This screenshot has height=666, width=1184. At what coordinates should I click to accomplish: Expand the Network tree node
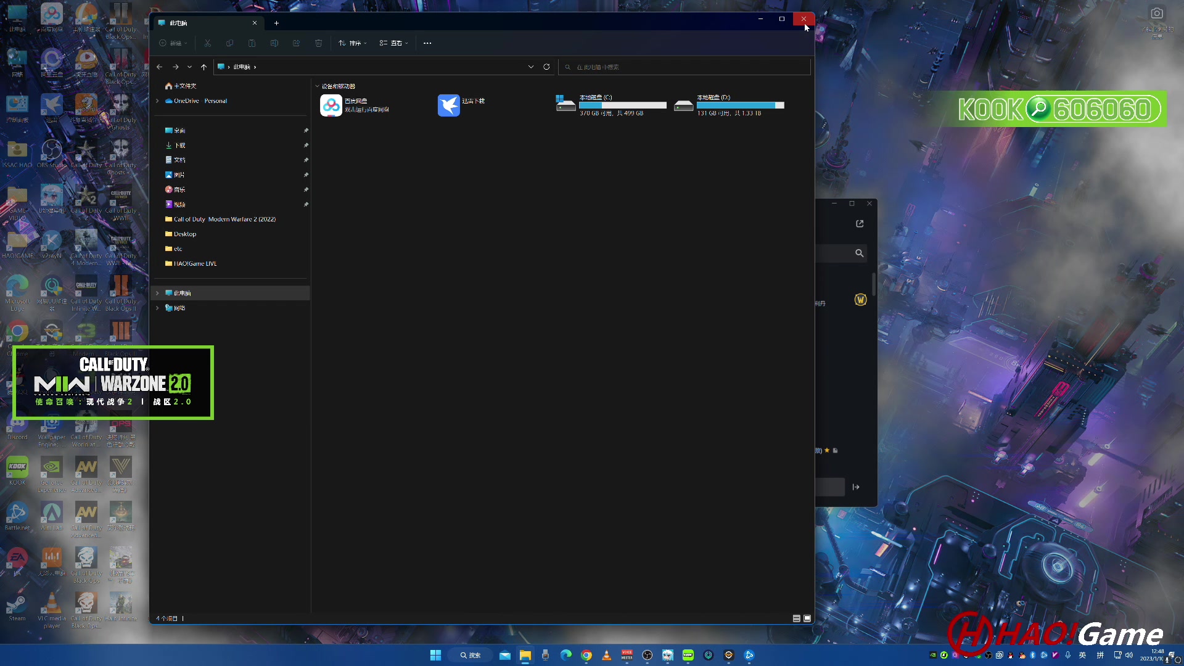(157, 308)
